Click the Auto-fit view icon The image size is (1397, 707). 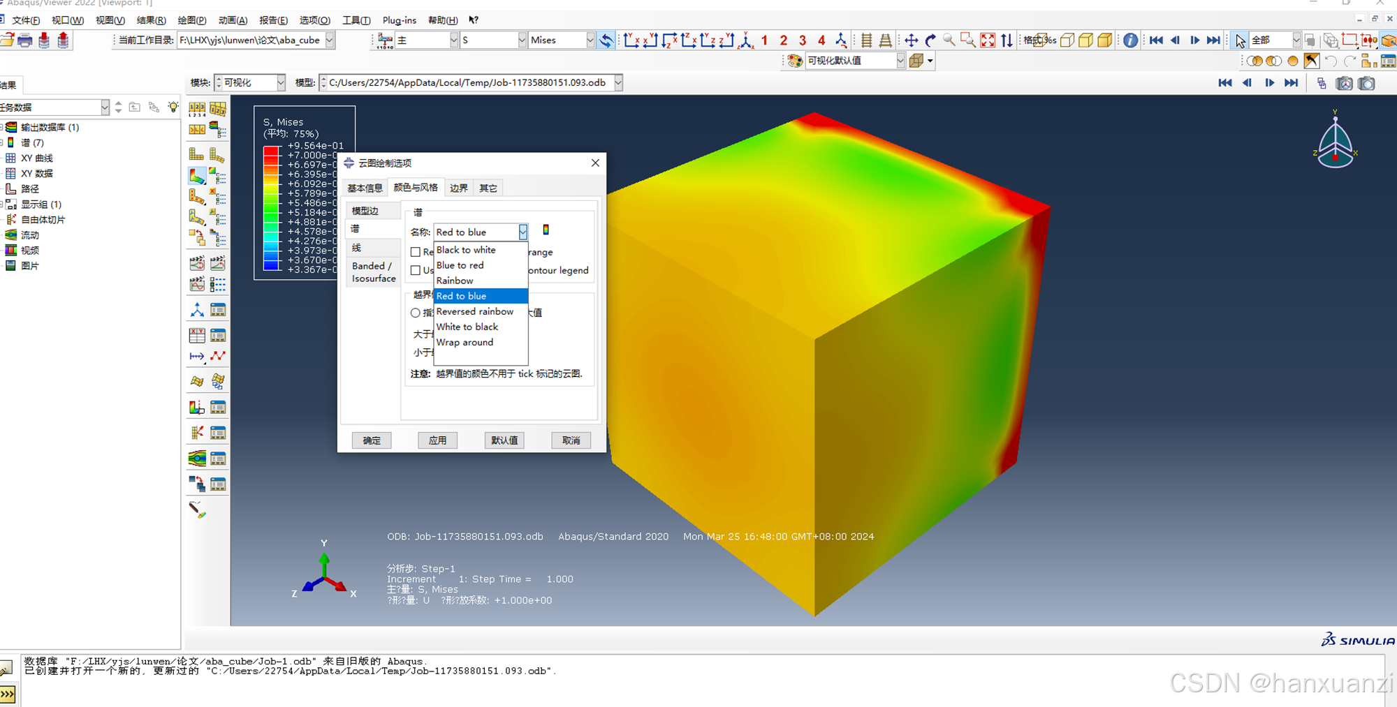click(988, 40)
